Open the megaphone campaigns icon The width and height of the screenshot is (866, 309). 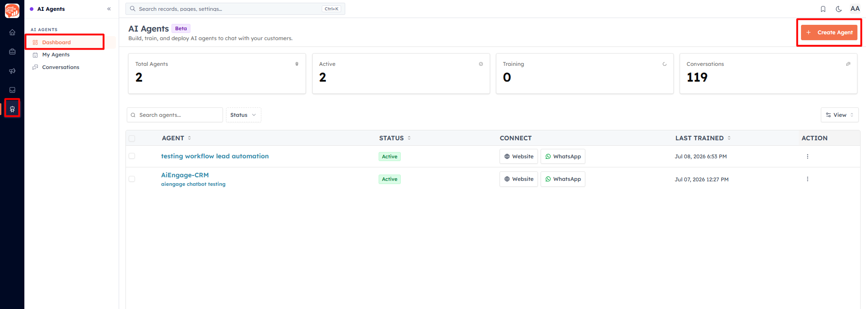click(x=12, y=71)
